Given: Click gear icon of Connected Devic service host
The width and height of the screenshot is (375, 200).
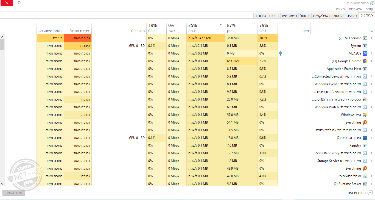Looking at the screenshot, I should [365, 76].
